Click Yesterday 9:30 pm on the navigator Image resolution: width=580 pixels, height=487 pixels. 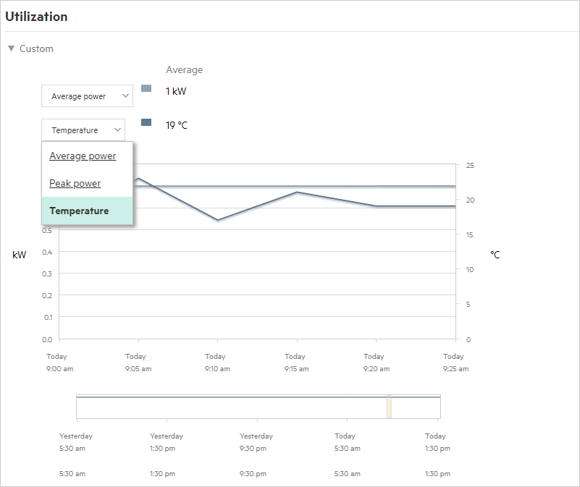[256, 442]
